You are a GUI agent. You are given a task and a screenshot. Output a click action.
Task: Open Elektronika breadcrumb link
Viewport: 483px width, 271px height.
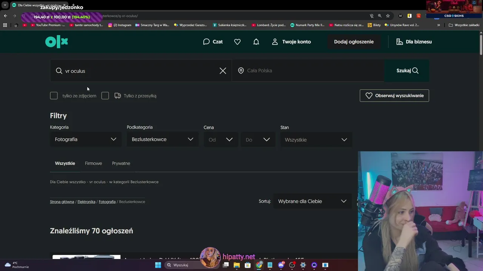[x=86, y=202]
